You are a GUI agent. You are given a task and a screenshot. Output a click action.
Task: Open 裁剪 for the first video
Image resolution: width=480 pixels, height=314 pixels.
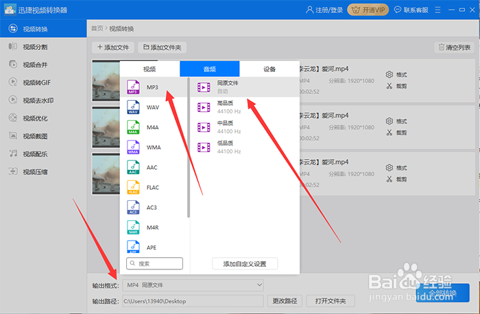tap(396, 86)
